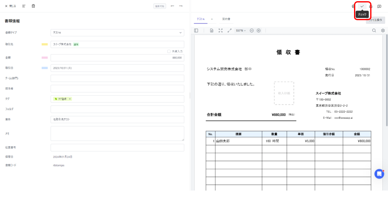Click the PDF viewer vertical scrollbar
Image resolution: width=388 pixels, height=218 pixels.
click(x=386, y=80)
